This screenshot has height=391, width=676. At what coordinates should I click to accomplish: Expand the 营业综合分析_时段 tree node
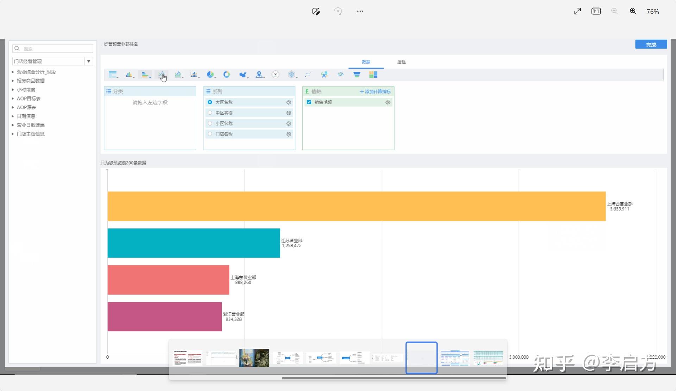pyautogui.click(x=13, y=72)
